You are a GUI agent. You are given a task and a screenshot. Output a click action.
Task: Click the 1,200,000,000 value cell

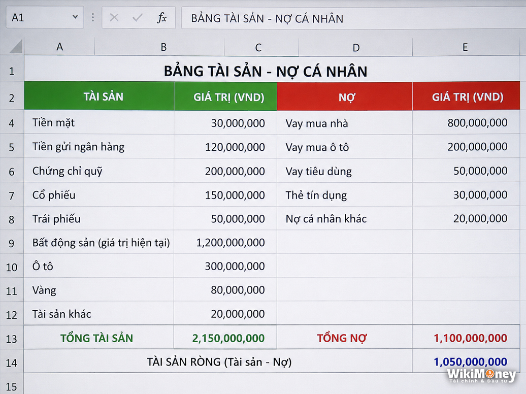point(225,242)
